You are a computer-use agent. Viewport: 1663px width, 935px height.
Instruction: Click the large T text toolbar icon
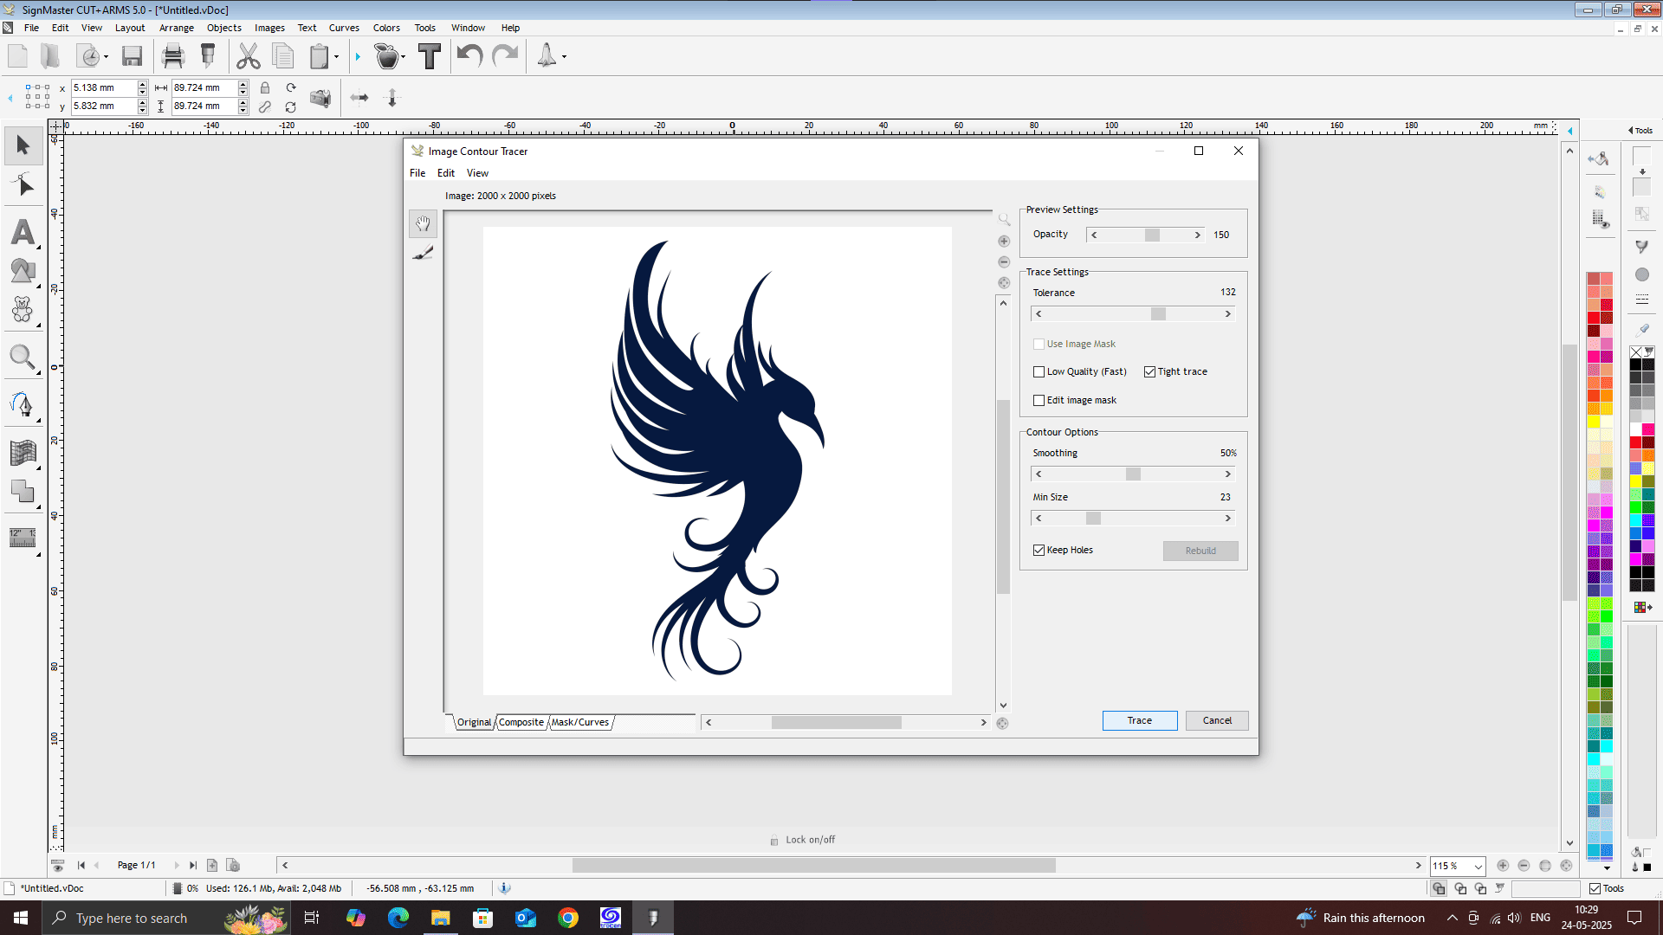(x=430, y=56)
